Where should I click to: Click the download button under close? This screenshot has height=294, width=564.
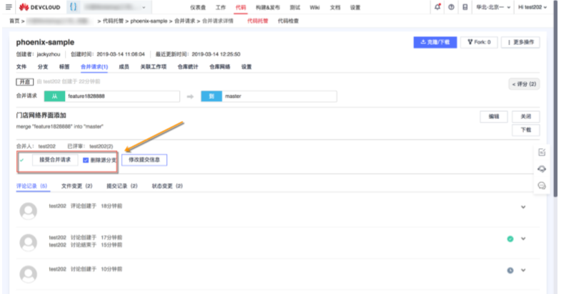[x=526, y=130]
